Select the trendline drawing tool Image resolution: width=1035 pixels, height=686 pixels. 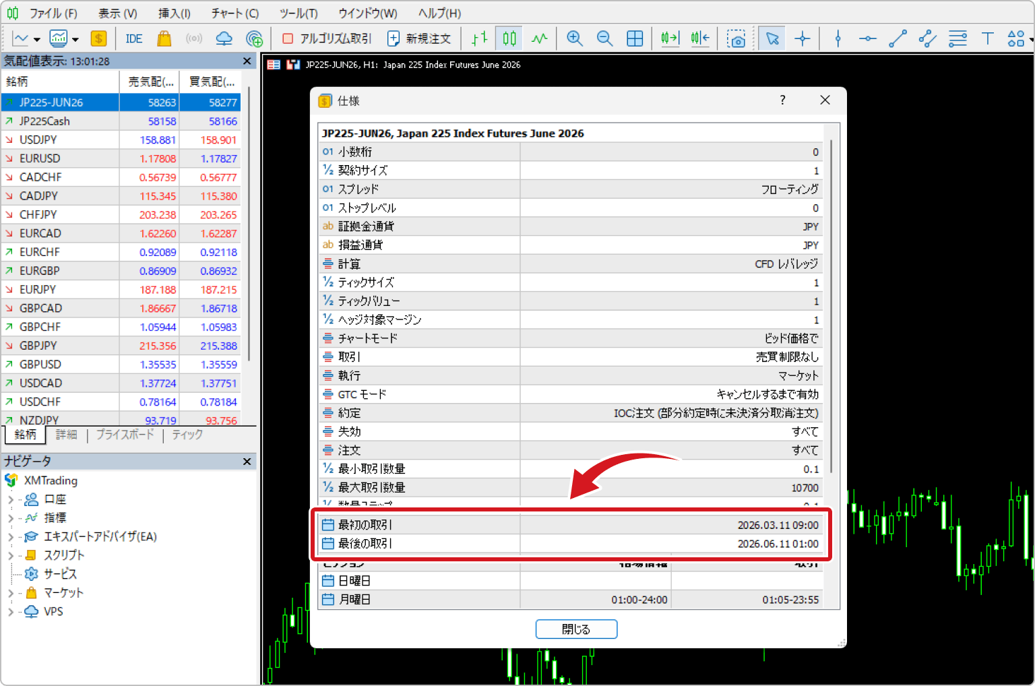[898, 38]
